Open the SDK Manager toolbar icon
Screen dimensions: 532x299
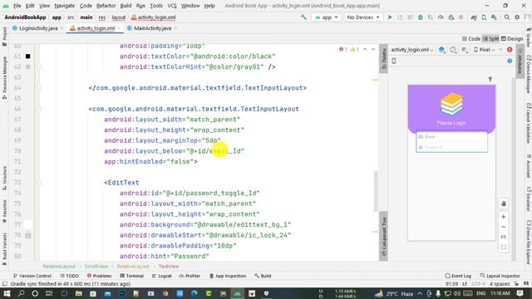click(494, 17)
